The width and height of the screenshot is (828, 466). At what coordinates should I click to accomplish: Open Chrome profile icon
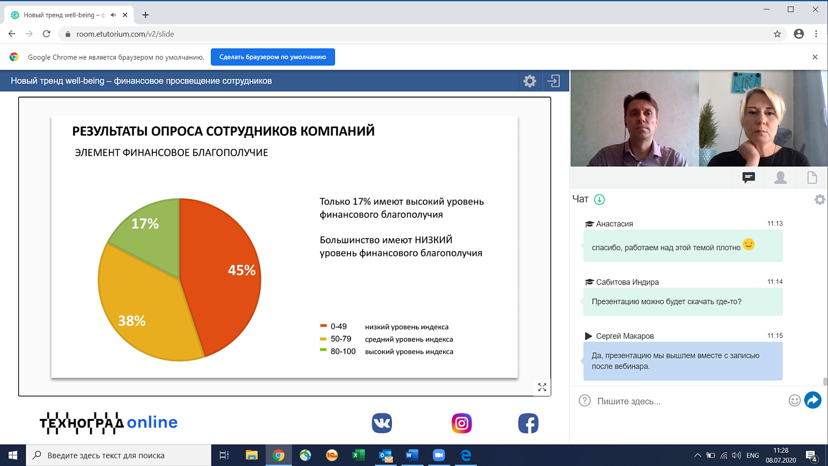tap(799, 34)
